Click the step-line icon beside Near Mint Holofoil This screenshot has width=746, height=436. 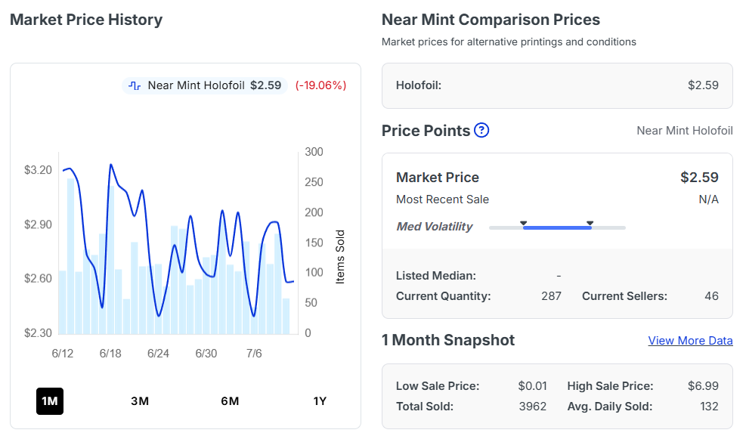[x=135, y=85]
